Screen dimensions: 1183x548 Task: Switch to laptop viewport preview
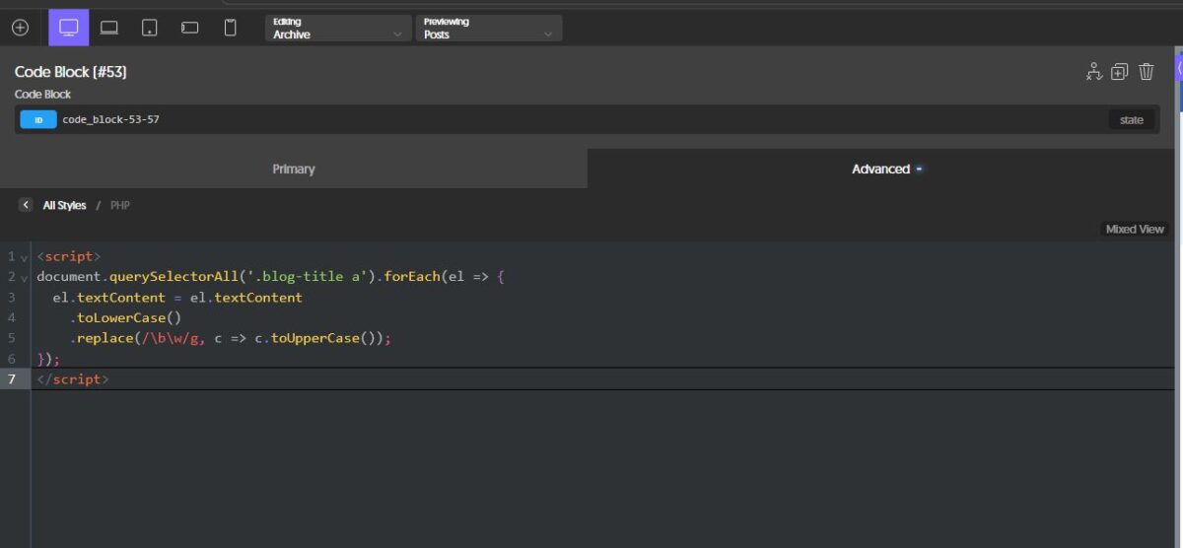(x=109, y=28)
